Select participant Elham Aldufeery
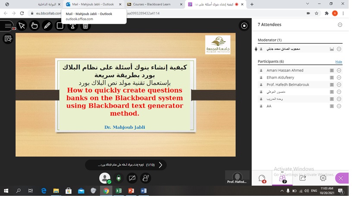 point(280,77)
